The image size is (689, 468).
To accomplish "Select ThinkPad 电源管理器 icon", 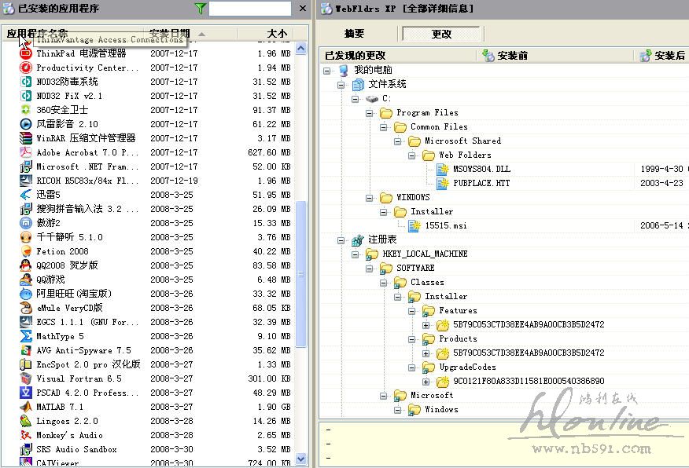I will 26,53.
